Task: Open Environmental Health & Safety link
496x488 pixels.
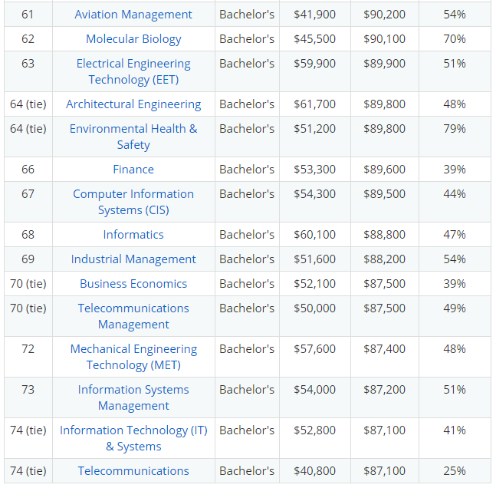Action: tap(133, 137)
